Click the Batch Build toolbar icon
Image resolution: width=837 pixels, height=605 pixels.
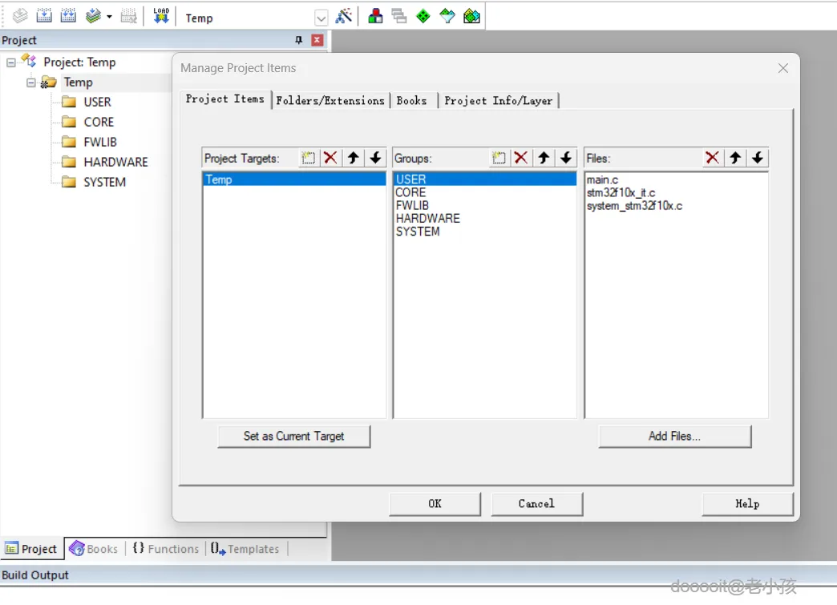click(x=93, y=16)
